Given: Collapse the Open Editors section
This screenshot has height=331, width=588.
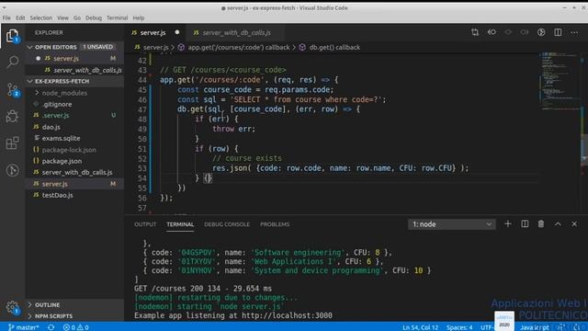Looking at the screenshot, I should 30,47.
